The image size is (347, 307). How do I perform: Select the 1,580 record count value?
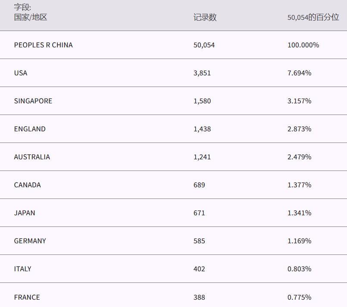click(x=202, y=101)
